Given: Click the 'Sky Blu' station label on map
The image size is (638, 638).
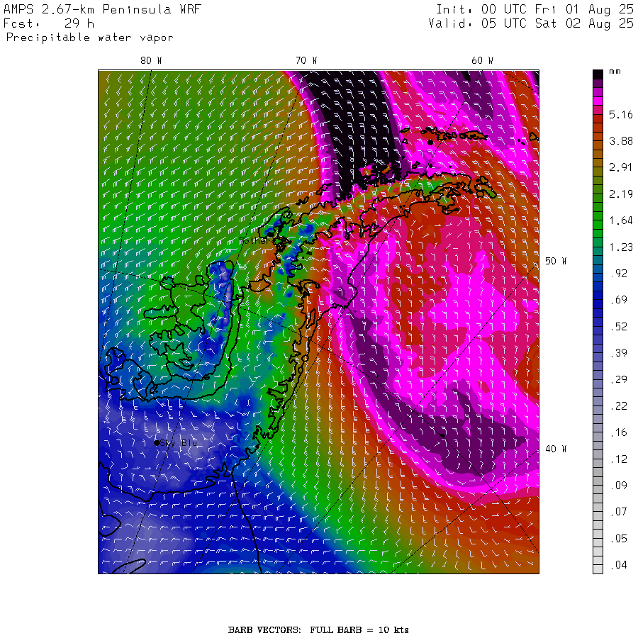Looking at the screenshot, I should click(x=178, y=442).
